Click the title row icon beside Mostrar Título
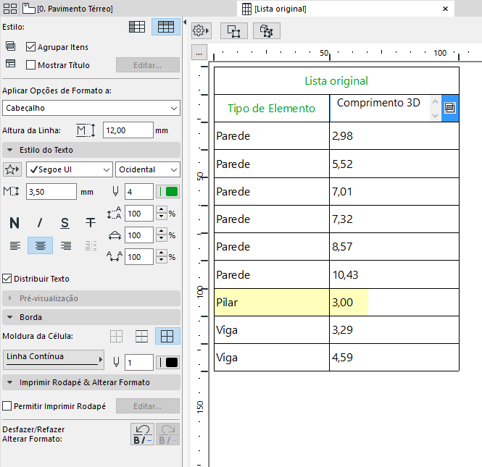Viewport: 482px width, 467px height. 10,64
